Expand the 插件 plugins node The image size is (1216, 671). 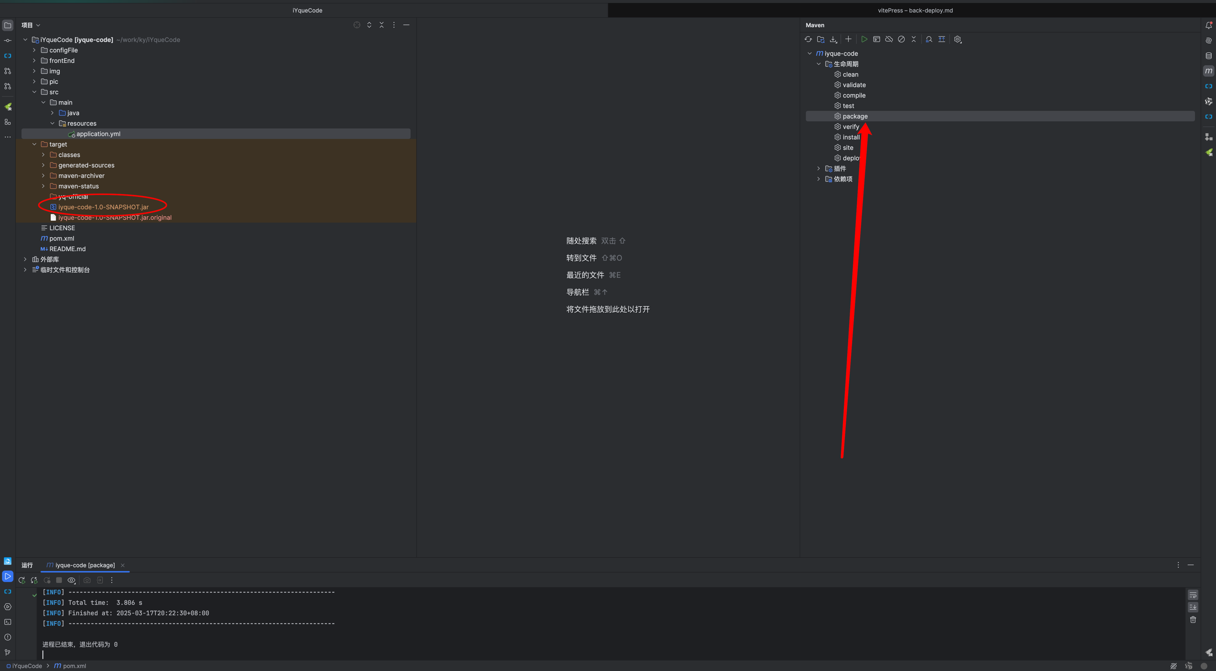[x=819, y=168]
